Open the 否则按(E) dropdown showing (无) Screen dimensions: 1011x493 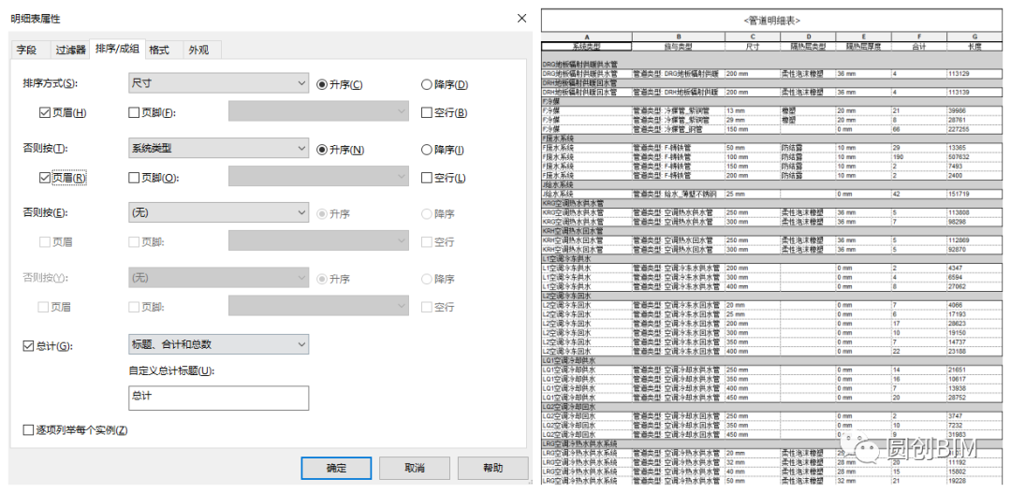point(218,212)
